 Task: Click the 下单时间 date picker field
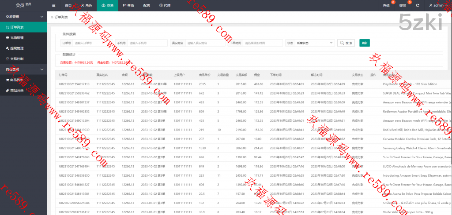(263, 43)
